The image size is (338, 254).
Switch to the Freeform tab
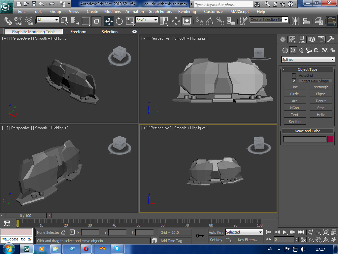[x=78, y=32]
